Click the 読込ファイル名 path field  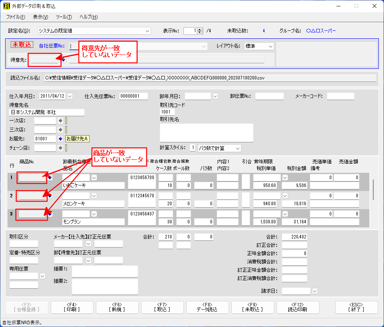210,78
